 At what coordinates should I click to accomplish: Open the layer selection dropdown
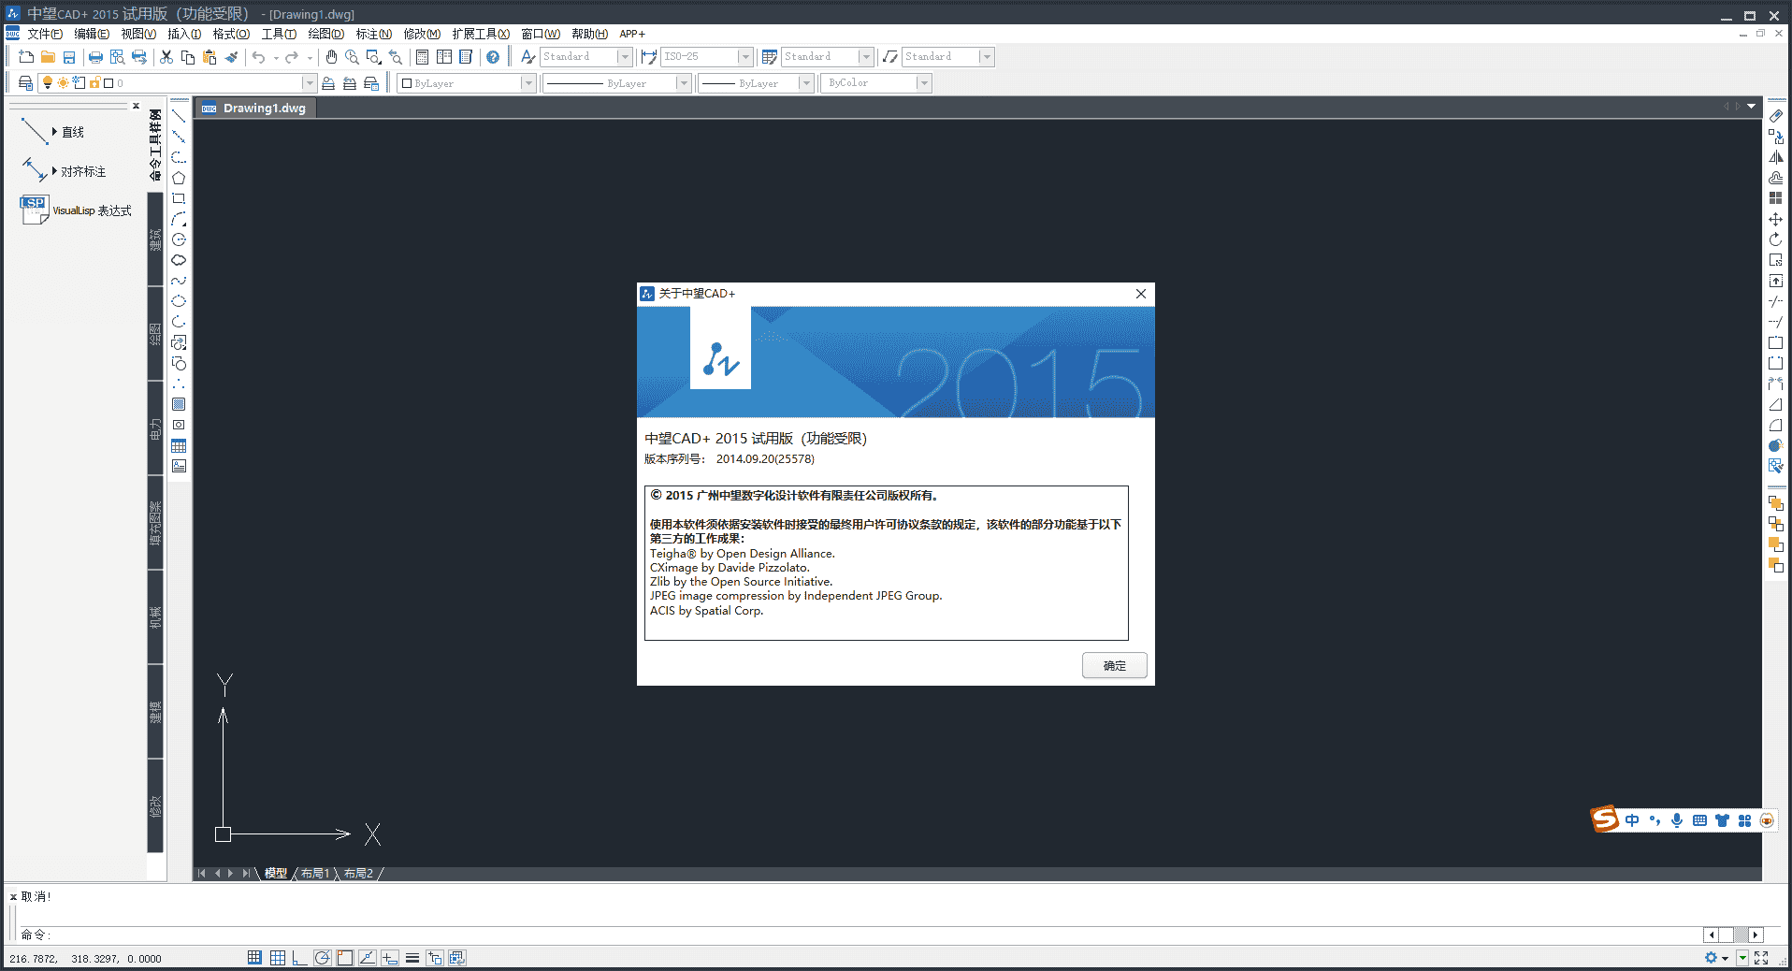click(x=309, y=83)
